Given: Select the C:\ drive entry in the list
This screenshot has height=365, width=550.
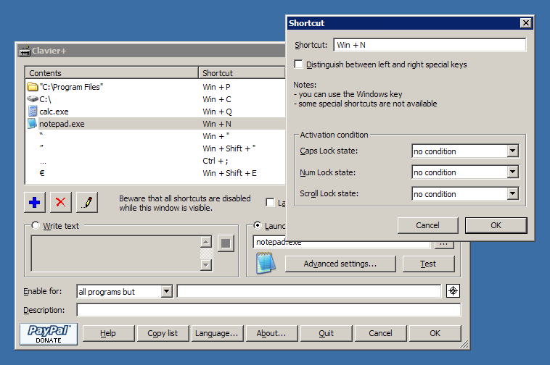Looking at the screenshot, I should [x=45, y=99].
